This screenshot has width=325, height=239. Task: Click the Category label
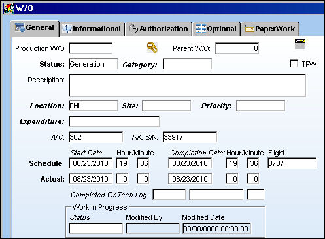tap(140, 65)
